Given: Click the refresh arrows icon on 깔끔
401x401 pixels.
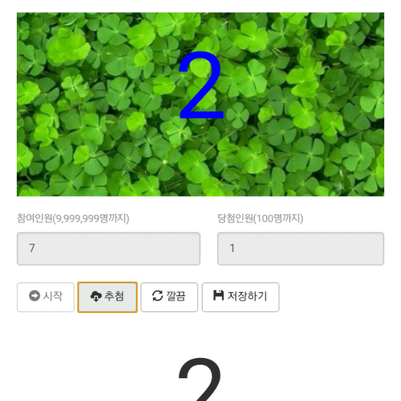Looking at the screenshot, I should (158, 296).
